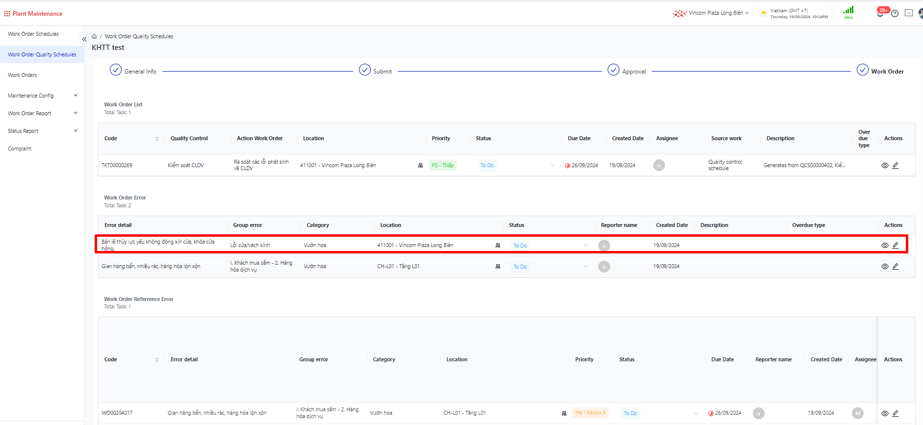923x425 pixels.
Task: Collapse the sidebar with double-chevron icon
Action: point(84,39)
